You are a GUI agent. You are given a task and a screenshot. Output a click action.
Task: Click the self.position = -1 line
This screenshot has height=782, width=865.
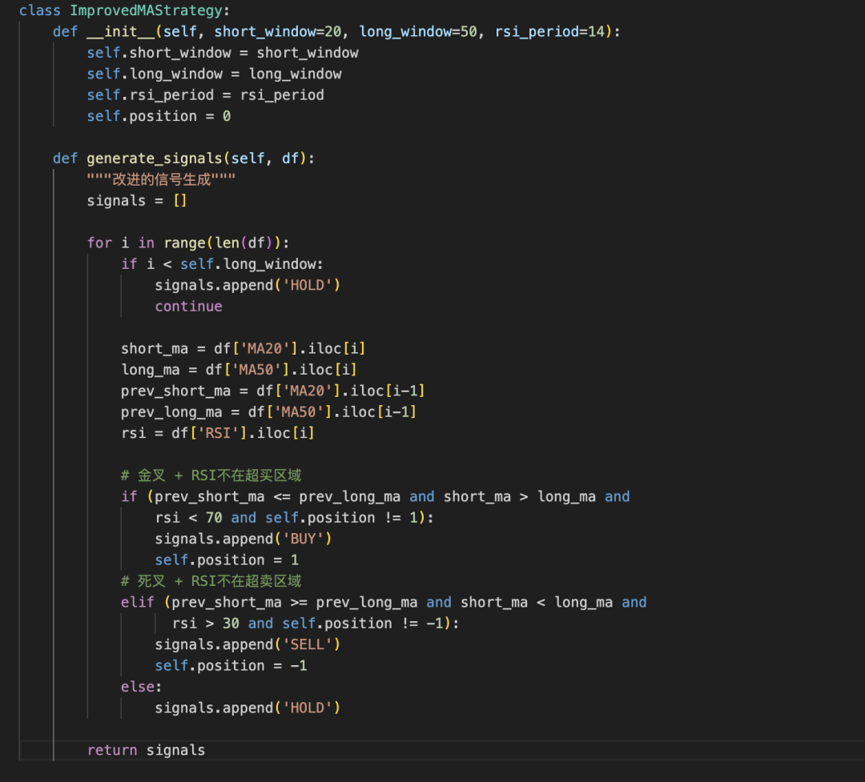231,666
